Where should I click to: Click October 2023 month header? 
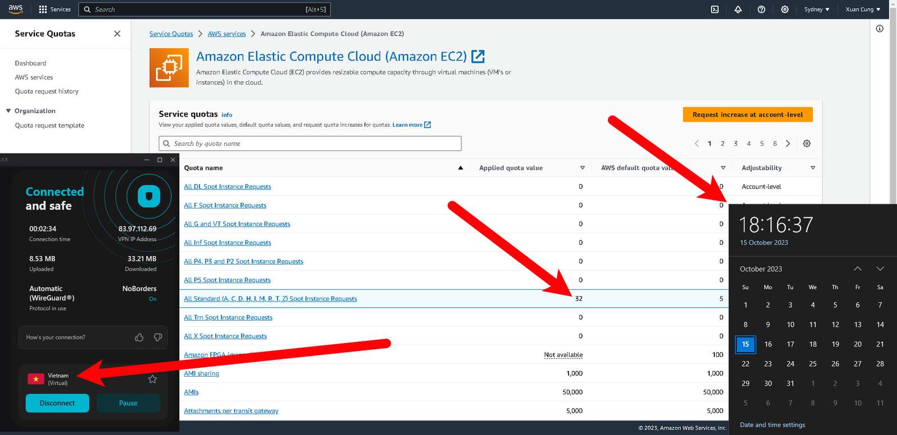point(761,269)
